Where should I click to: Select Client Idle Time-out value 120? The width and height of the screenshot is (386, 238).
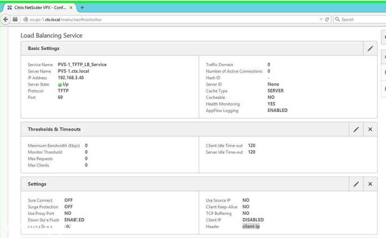[x=252, y=145]
